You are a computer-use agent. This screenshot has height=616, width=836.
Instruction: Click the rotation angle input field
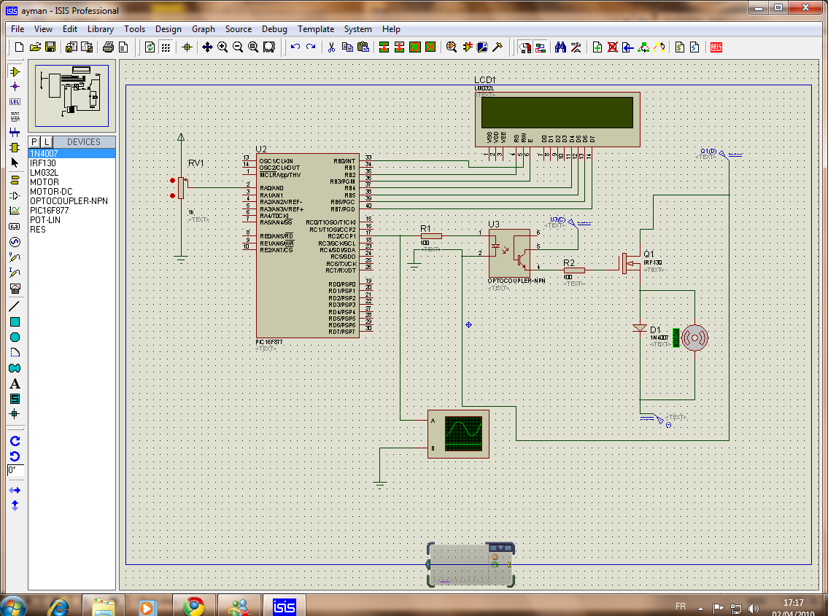point(15,471)
